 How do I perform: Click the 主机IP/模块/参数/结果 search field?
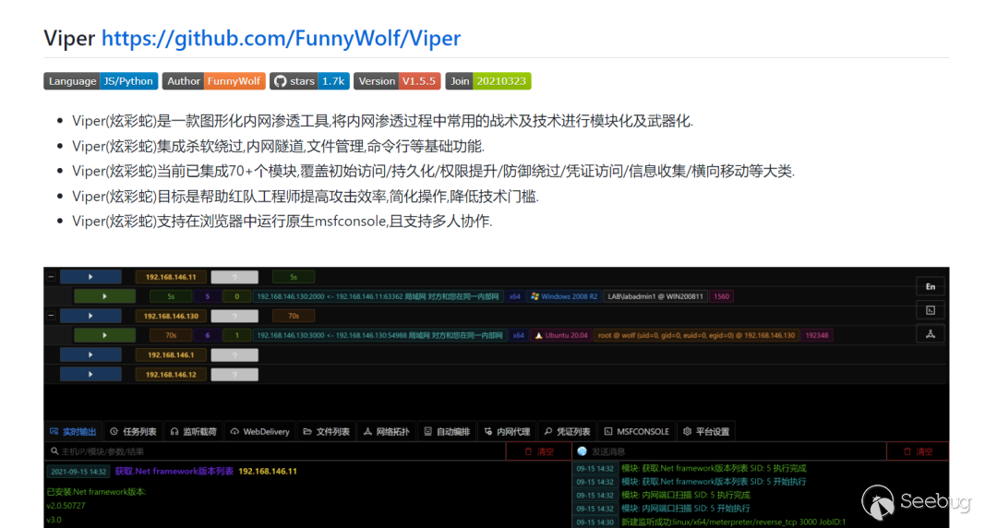point(277,451)
